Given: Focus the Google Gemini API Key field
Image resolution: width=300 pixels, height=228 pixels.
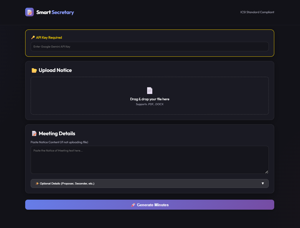Looking at the screenshot, I should 149,47.
